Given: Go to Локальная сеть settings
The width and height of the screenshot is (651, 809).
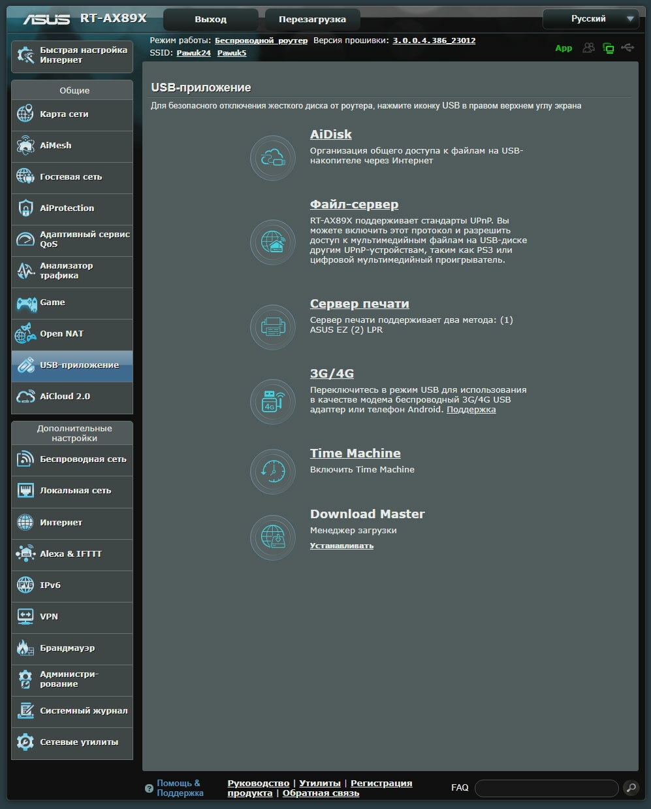Looking at the screenshot, I should click(72, 490).
